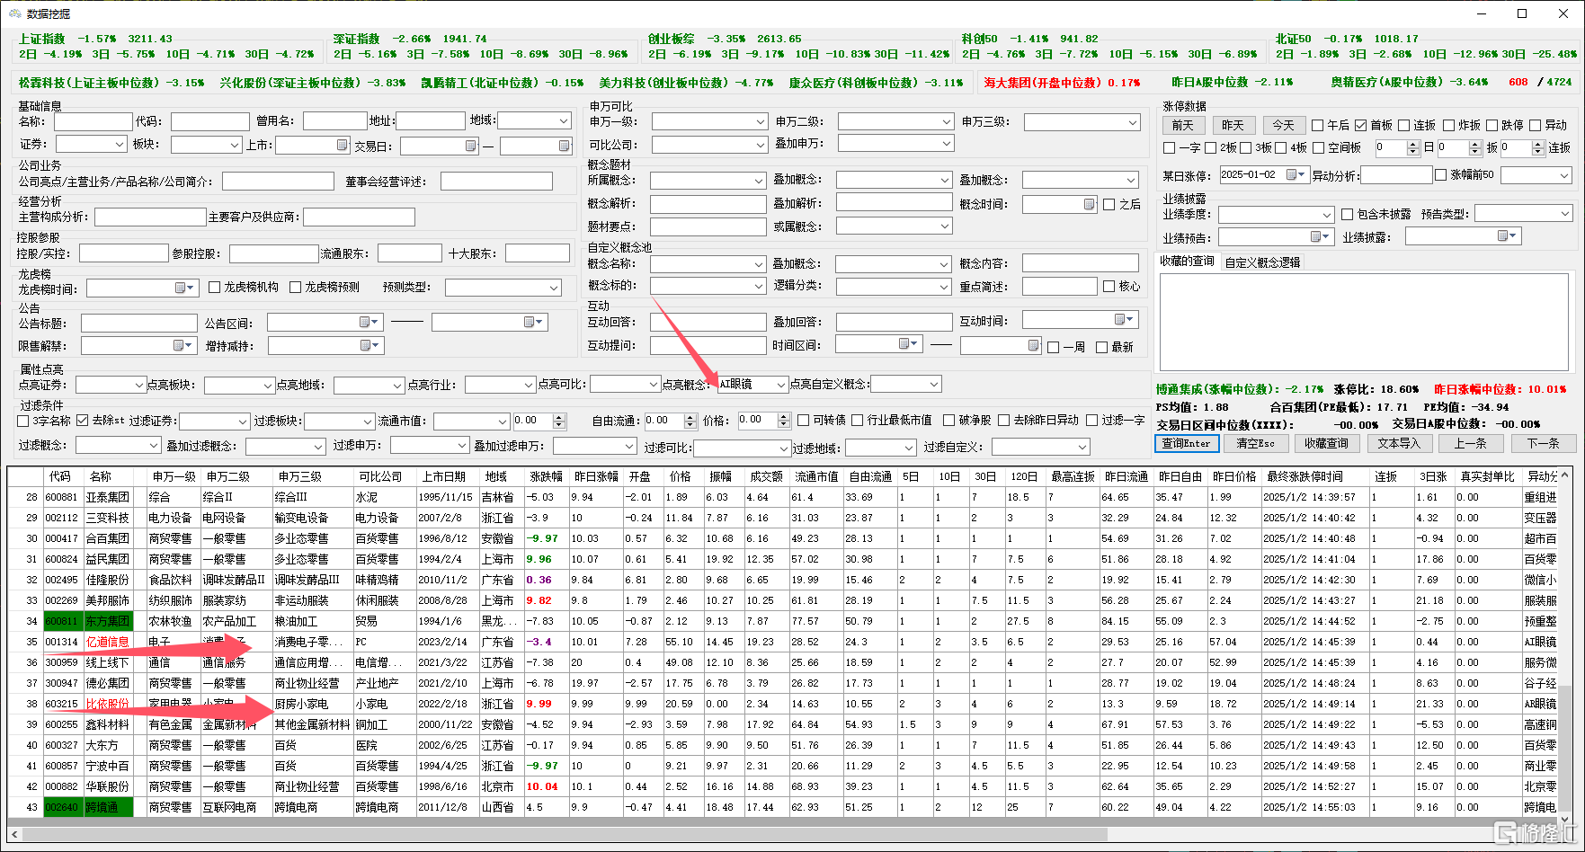Open the 时间区间 start date calendar

(909, 343)
